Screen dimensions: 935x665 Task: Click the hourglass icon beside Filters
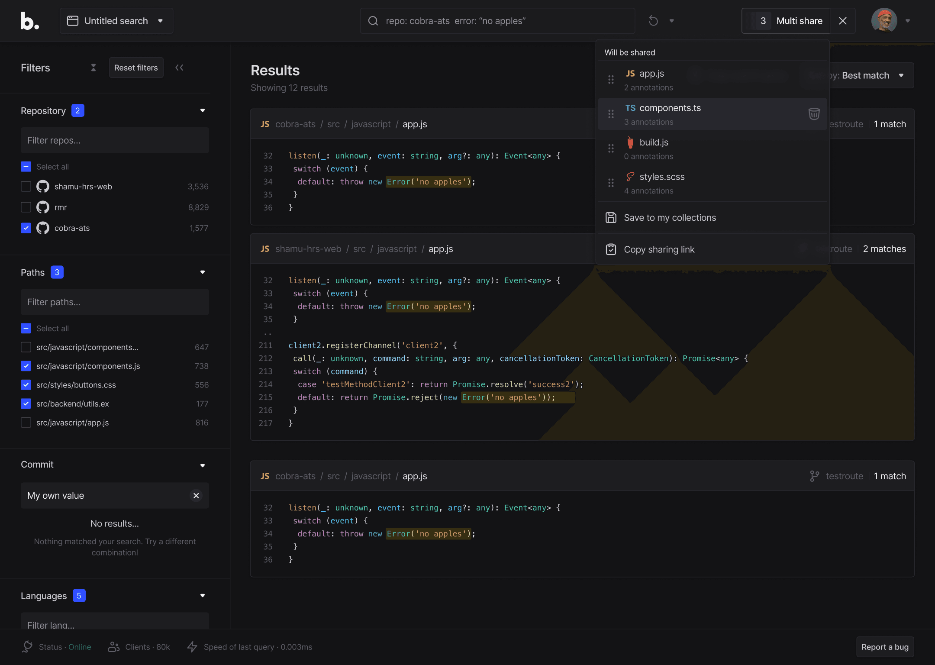[93, 68]
